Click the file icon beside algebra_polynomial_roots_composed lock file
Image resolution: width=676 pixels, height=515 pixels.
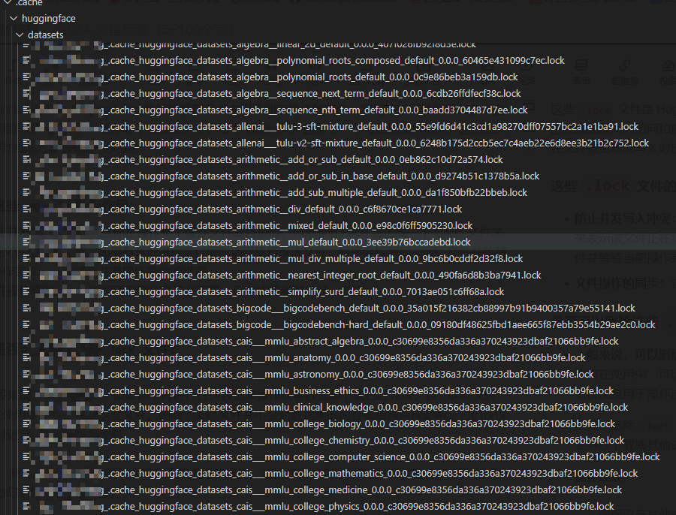click(26, 61)
